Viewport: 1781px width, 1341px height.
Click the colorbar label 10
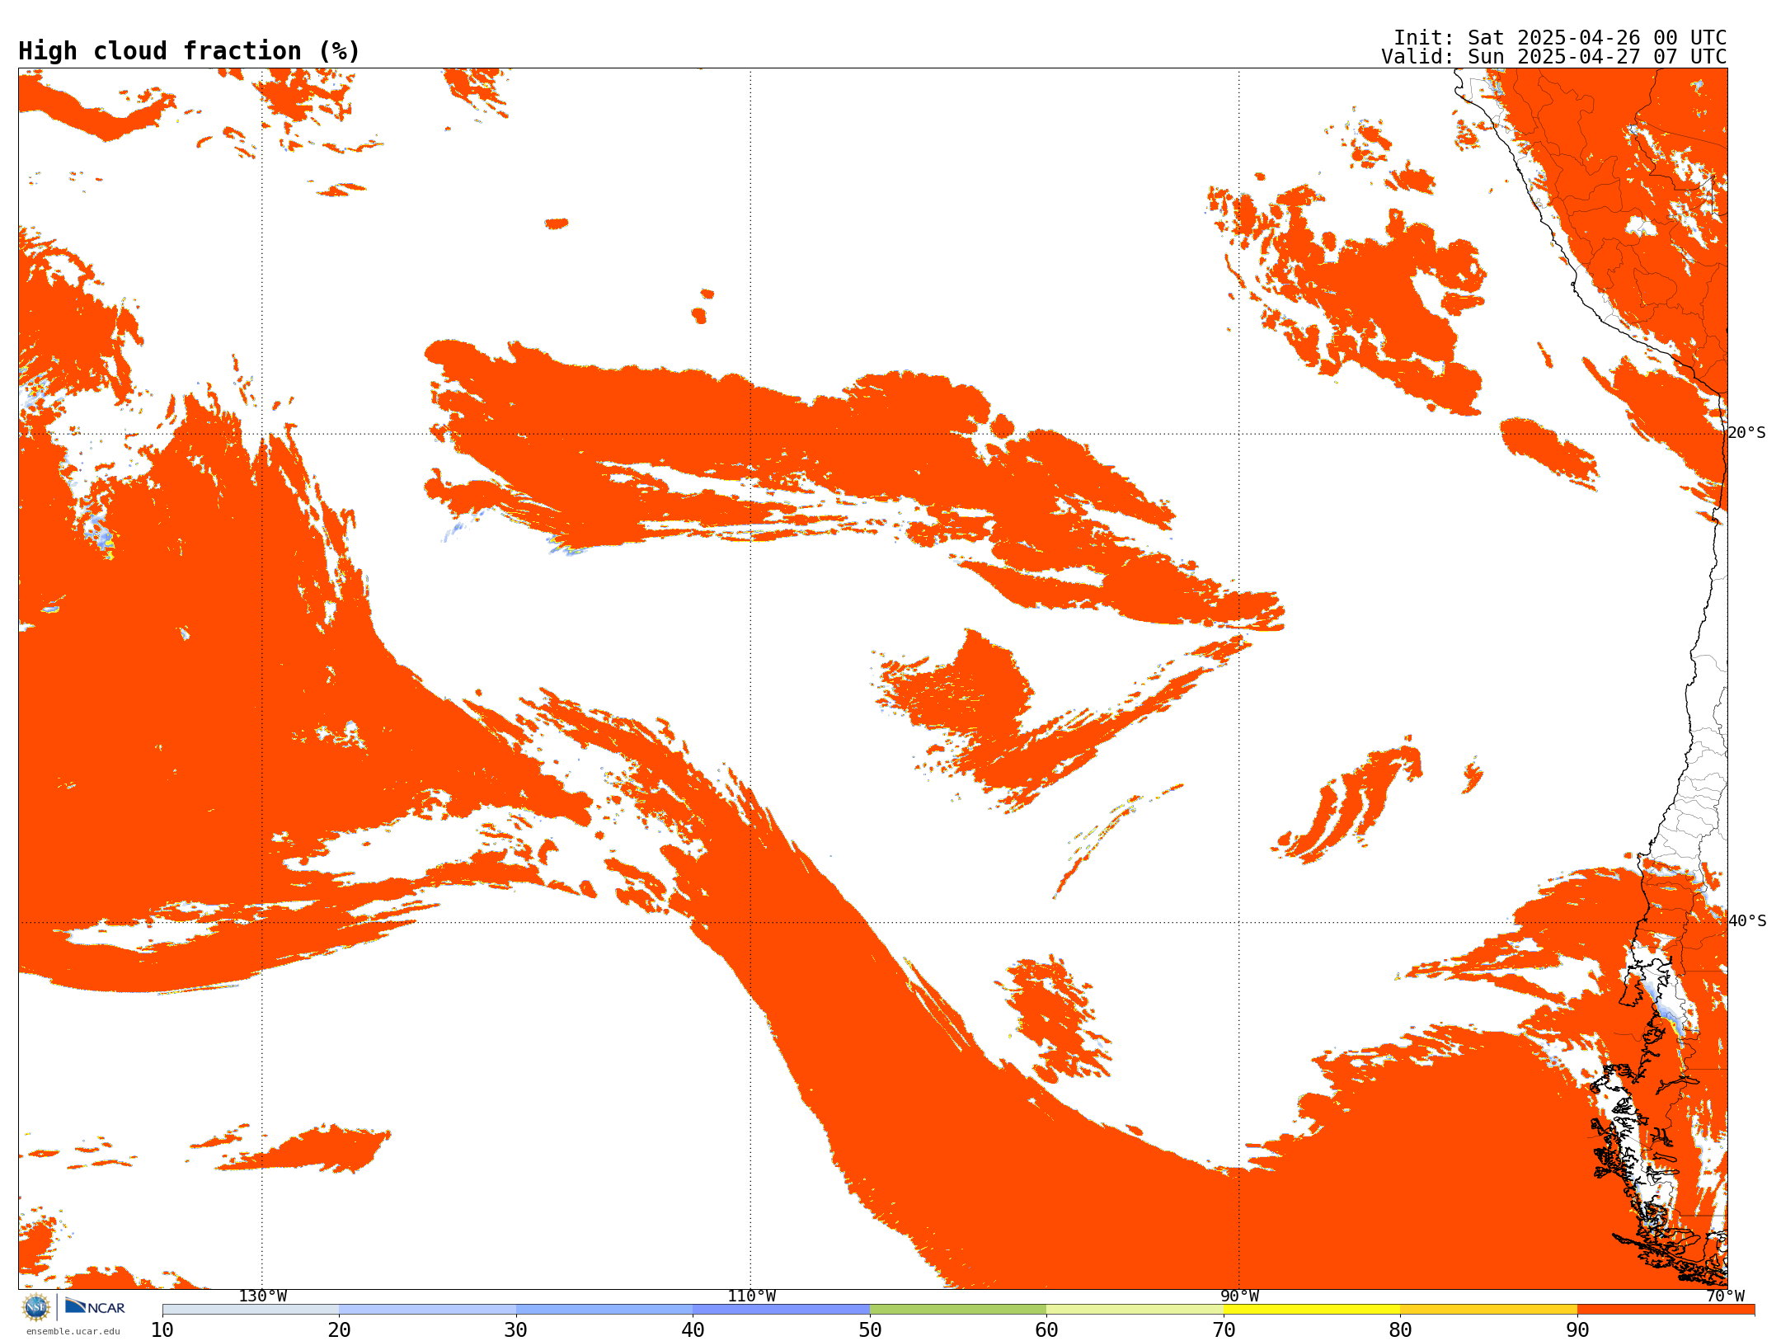pyautogui.click(x=162, y=1330)
